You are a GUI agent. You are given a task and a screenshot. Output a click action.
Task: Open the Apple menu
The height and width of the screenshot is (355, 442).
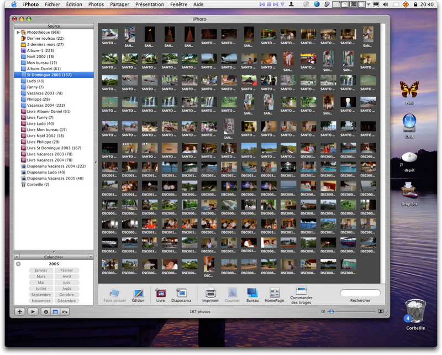point(14,4)
